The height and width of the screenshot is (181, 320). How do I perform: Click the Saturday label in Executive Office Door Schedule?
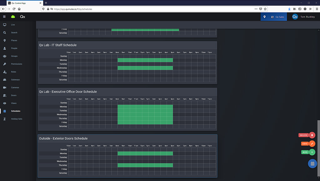63,126
